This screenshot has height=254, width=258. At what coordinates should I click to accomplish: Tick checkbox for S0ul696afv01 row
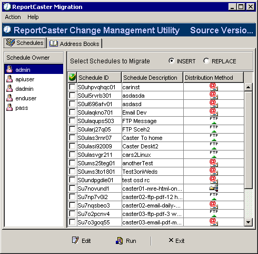point(72,104)
